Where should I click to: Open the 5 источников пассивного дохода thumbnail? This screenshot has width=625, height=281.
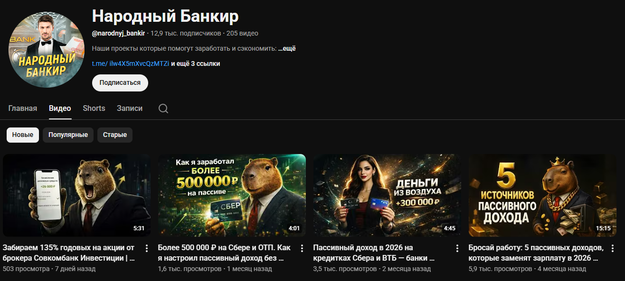[542, 195]
